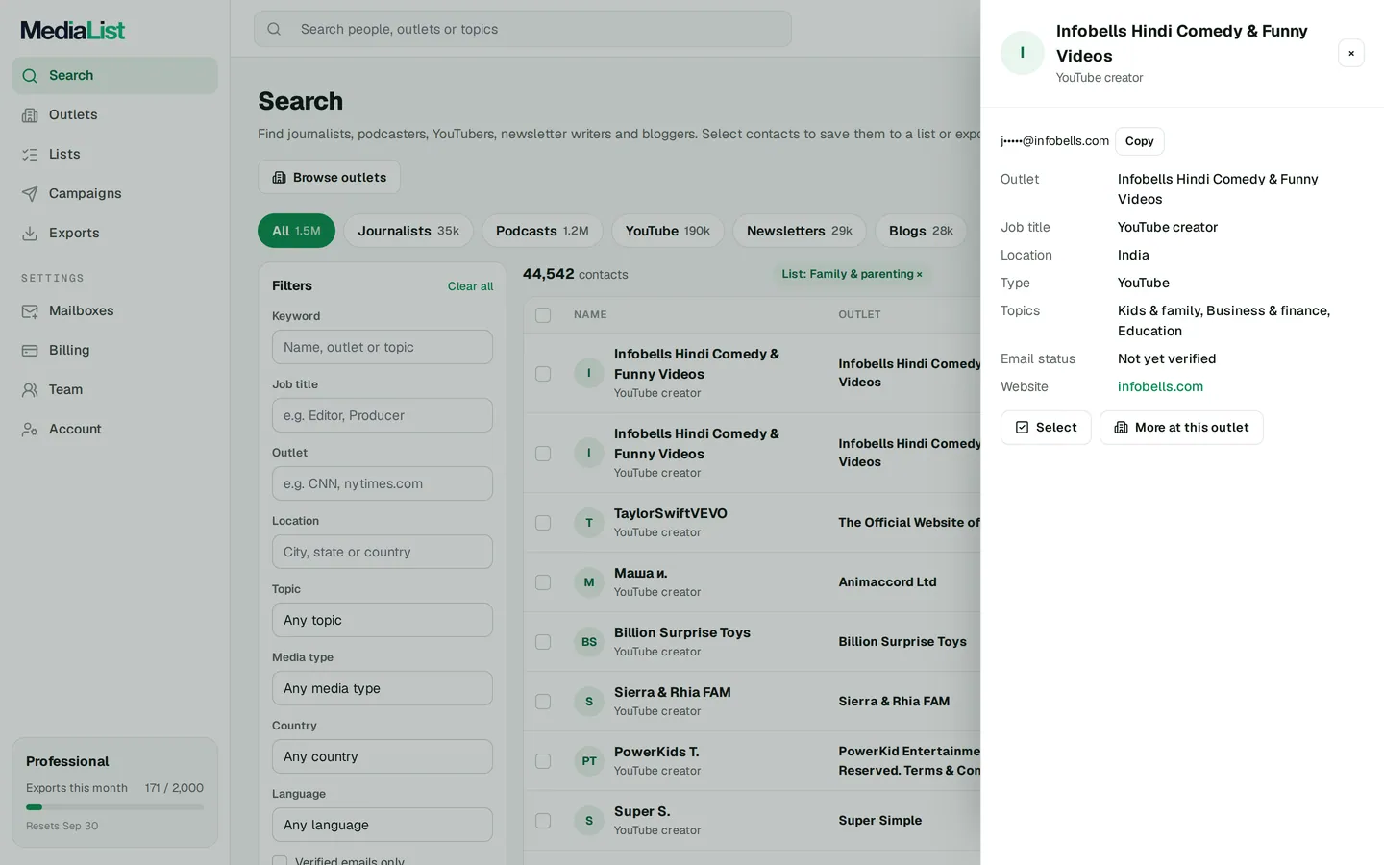The height and width of the screenshot is (865, 1384).
Task: Click the large I avatar in detail panel
Action: (1023, 53)
